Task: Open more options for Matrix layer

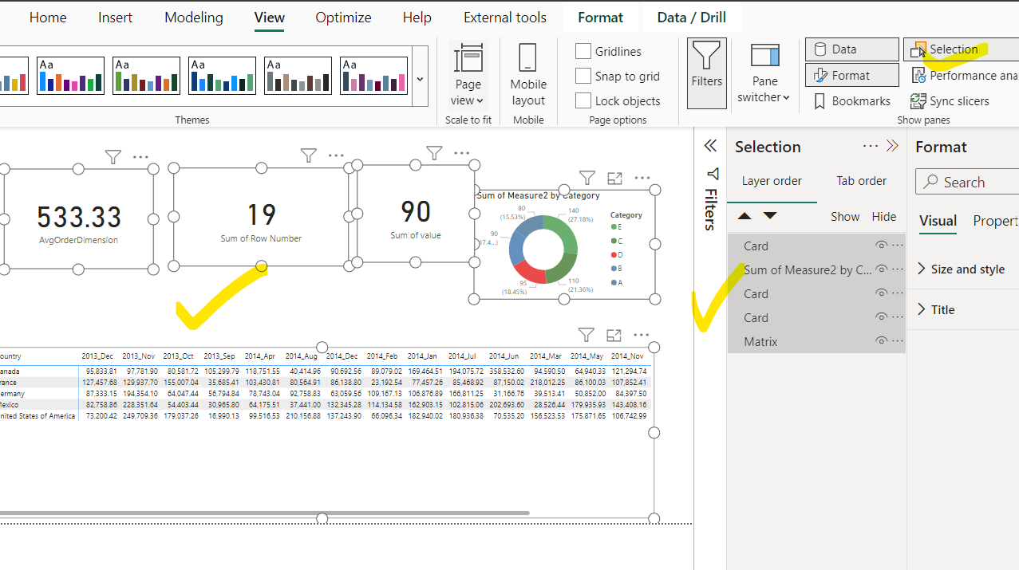Action: [x=898, y=341]
